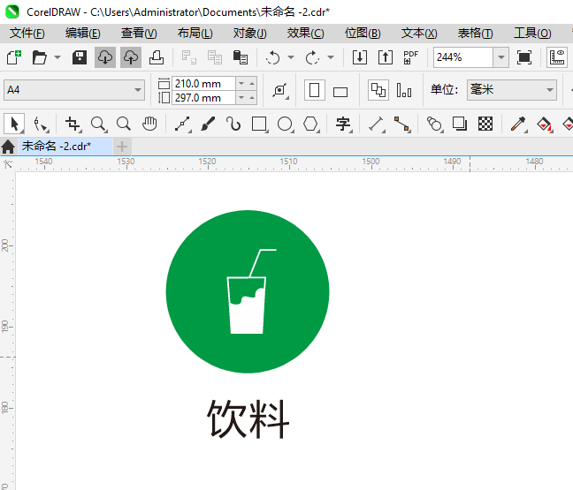Click the Copy icon
573x490 pixels.
pyautogui.click(x=215, y=57)
